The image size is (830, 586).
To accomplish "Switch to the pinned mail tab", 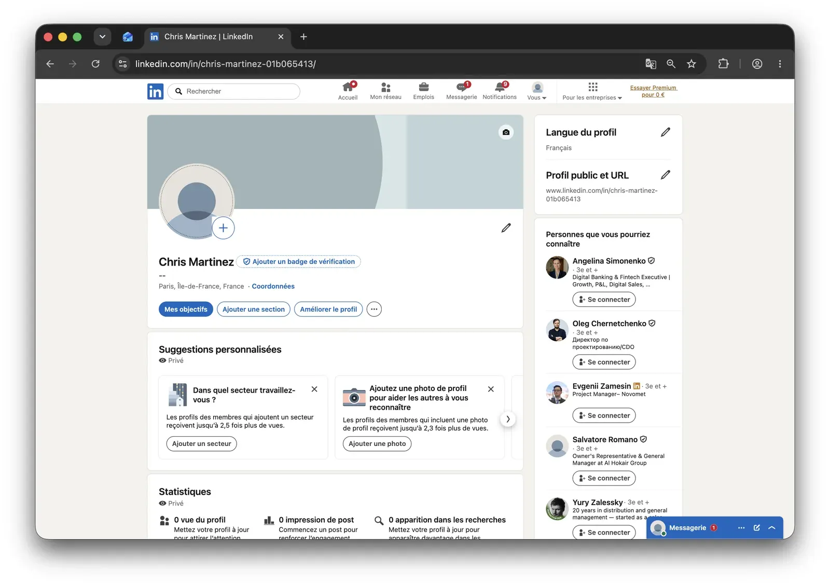I will pyautogui.click(x=128, y=37).
